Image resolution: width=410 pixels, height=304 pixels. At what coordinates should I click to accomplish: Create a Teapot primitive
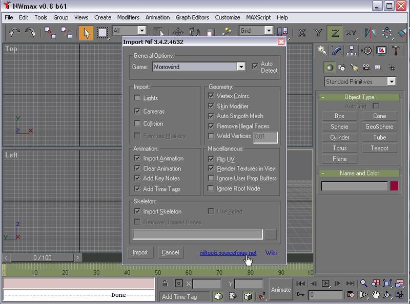[379, 148]
